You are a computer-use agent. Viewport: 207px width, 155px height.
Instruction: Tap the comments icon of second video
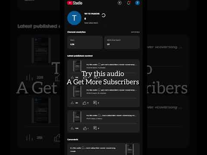coord(95,102)
